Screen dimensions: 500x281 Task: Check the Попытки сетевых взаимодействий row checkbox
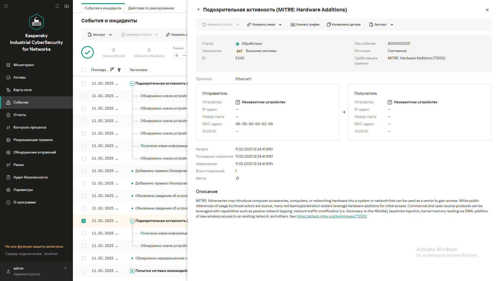click(x=84, y=271)
